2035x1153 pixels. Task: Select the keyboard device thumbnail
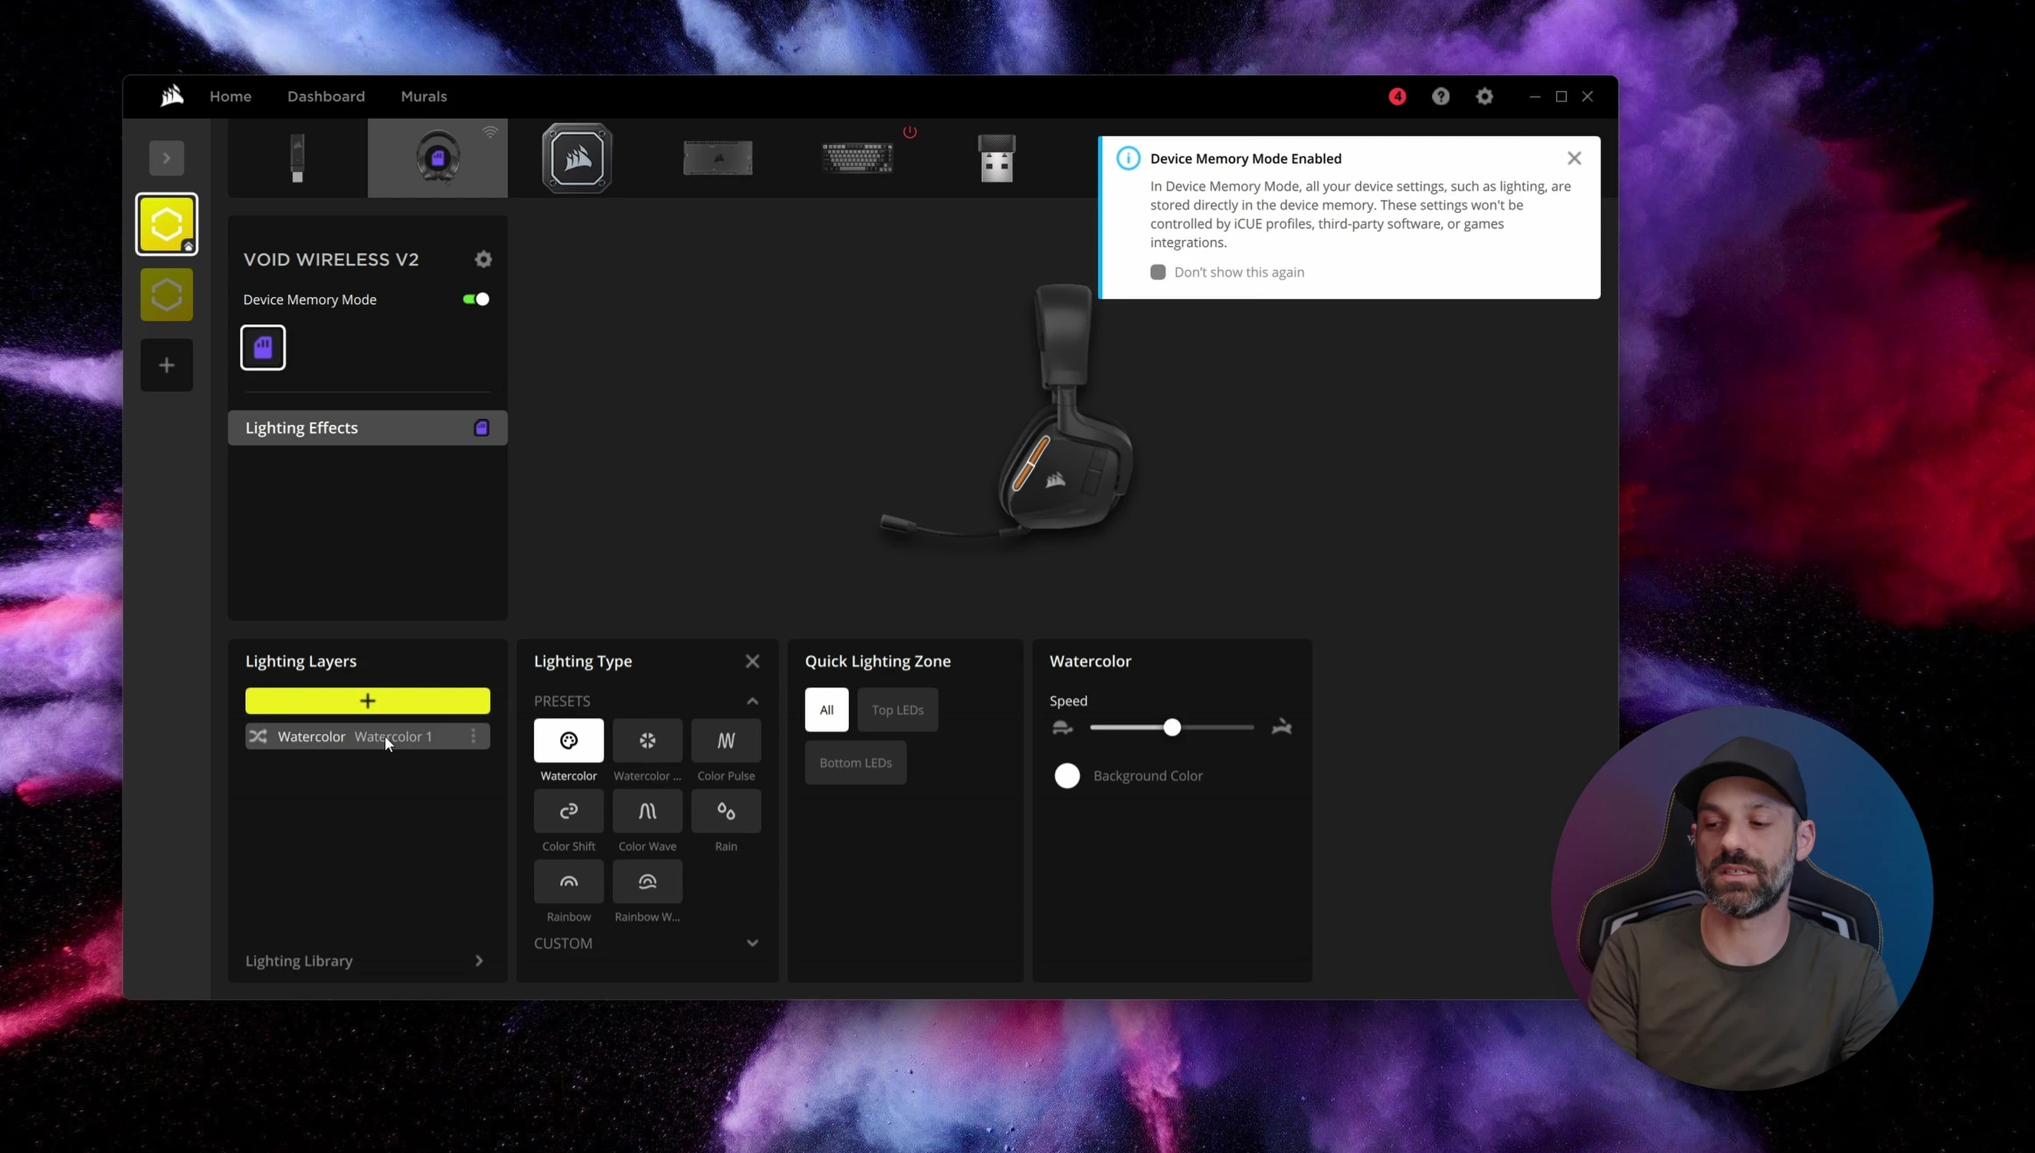coord(857,158)
